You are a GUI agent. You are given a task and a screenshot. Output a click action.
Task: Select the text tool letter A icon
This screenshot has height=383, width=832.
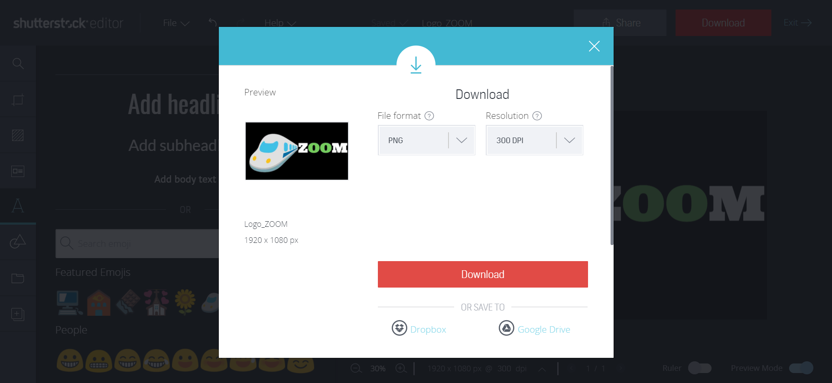point(18,206)
